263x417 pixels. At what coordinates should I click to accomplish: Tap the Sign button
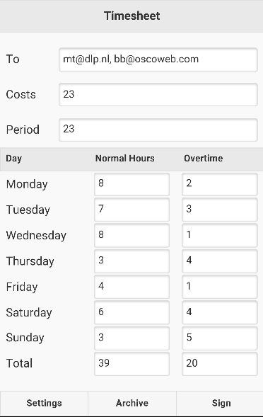[220, 403]
